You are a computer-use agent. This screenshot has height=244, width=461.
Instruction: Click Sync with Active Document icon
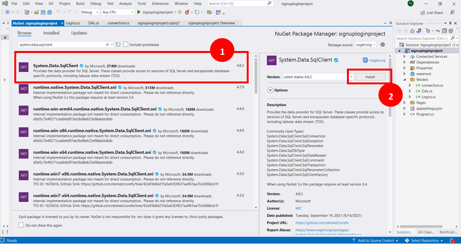438,31
